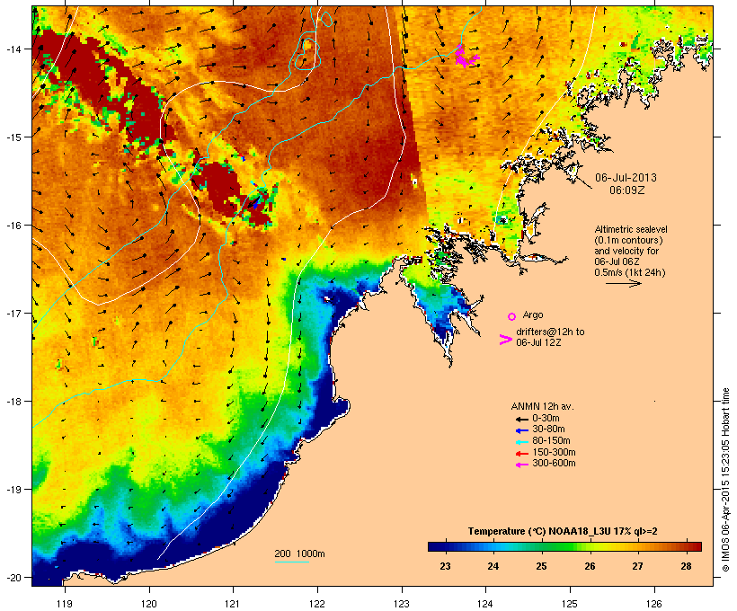The width and height of the screenshot is (737, 611).
Task: Click the '-17' latitude axis label
Action: pyautogui.click(x=13, y=313)
